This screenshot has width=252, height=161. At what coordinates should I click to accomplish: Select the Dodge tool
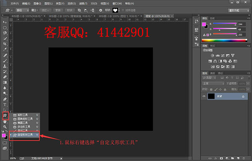pos(5,93)
